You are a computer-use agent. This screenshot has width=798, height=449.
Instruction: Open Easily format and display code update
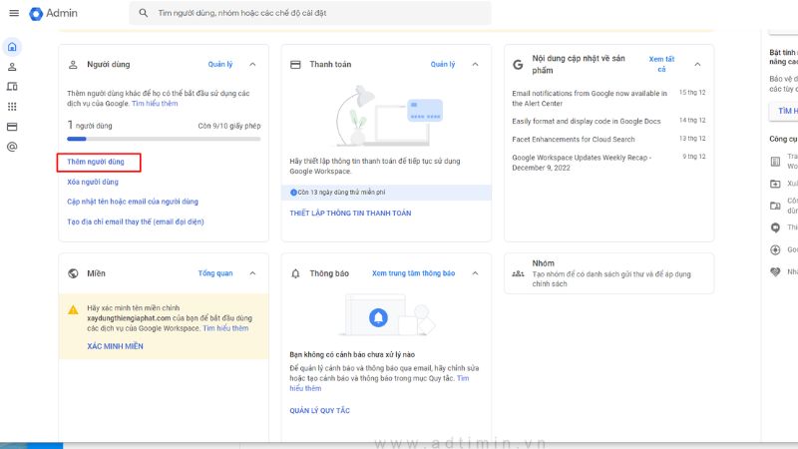click(587, 121)
